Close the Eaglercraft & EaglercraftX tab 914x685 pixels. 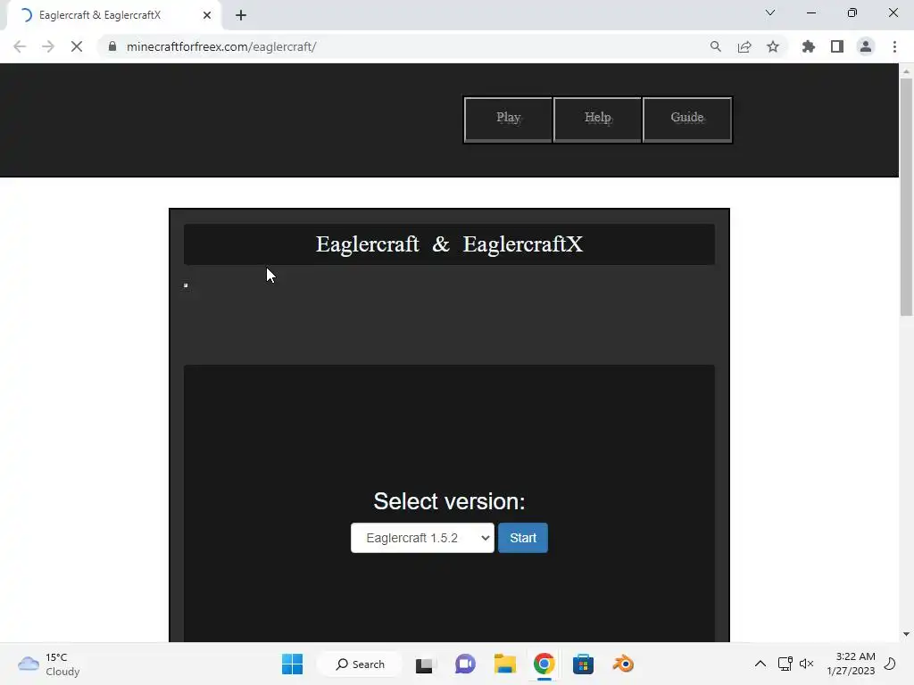207,15
